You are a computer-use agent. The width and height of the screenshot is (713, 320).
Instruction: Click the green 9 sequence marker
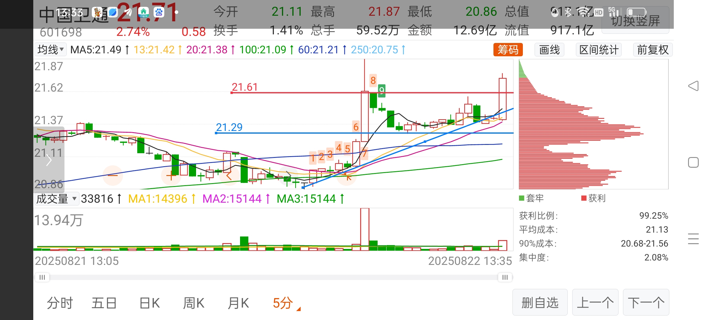[382, 90]
